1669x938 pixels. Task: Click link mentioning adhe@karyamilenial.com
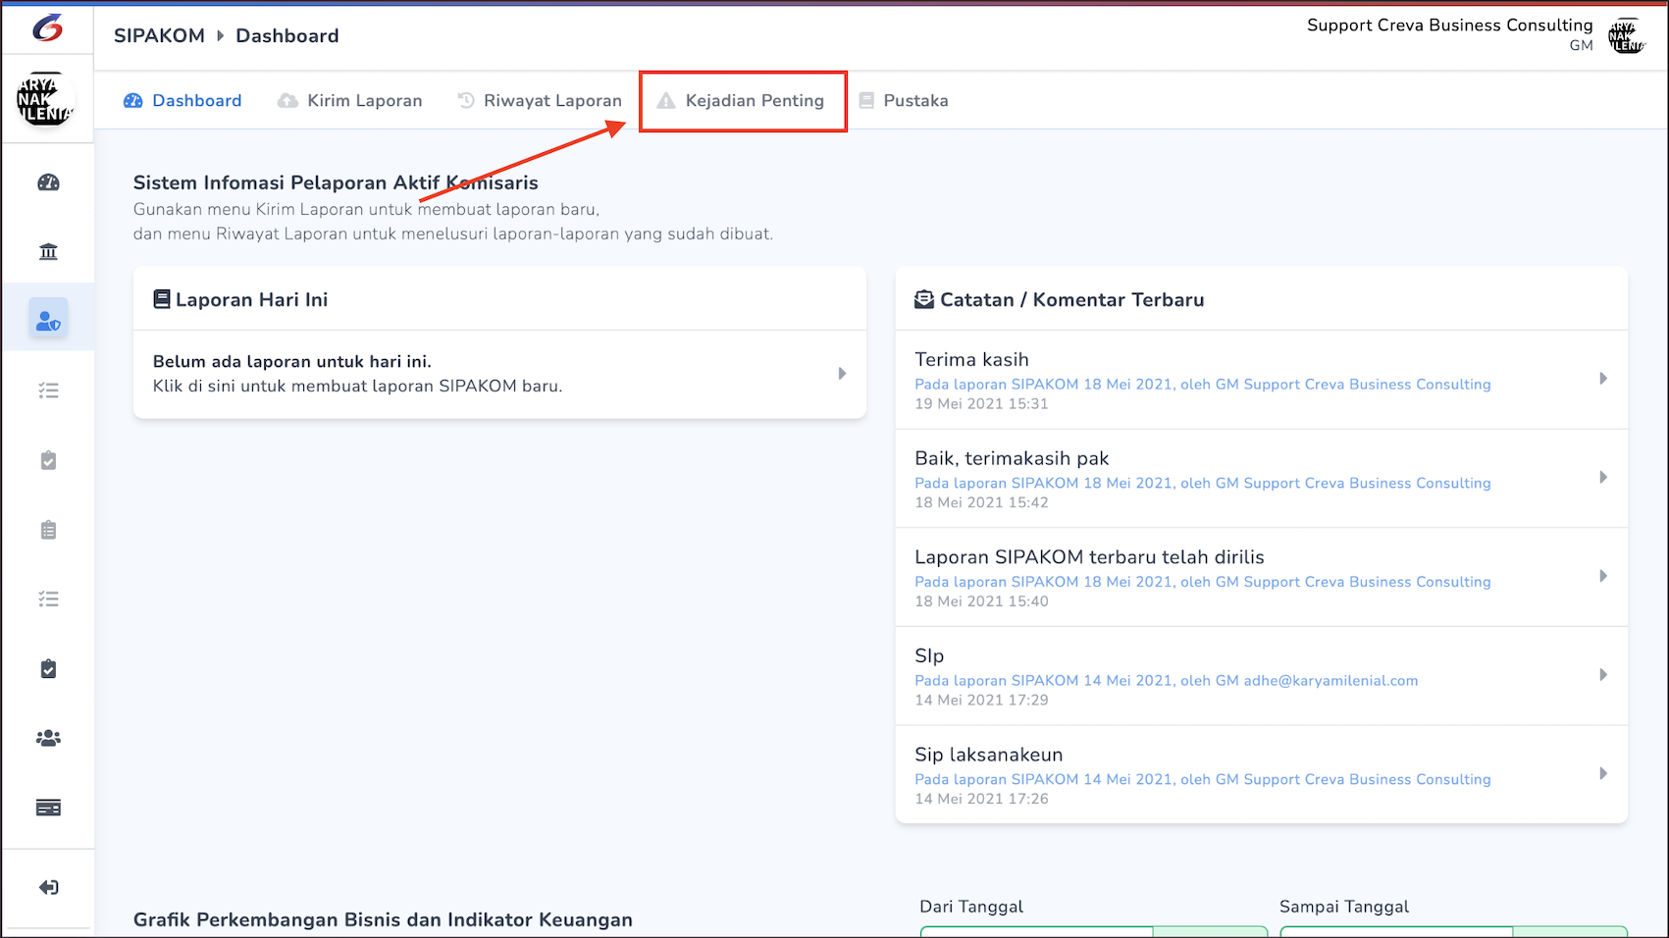(1166, 681)
